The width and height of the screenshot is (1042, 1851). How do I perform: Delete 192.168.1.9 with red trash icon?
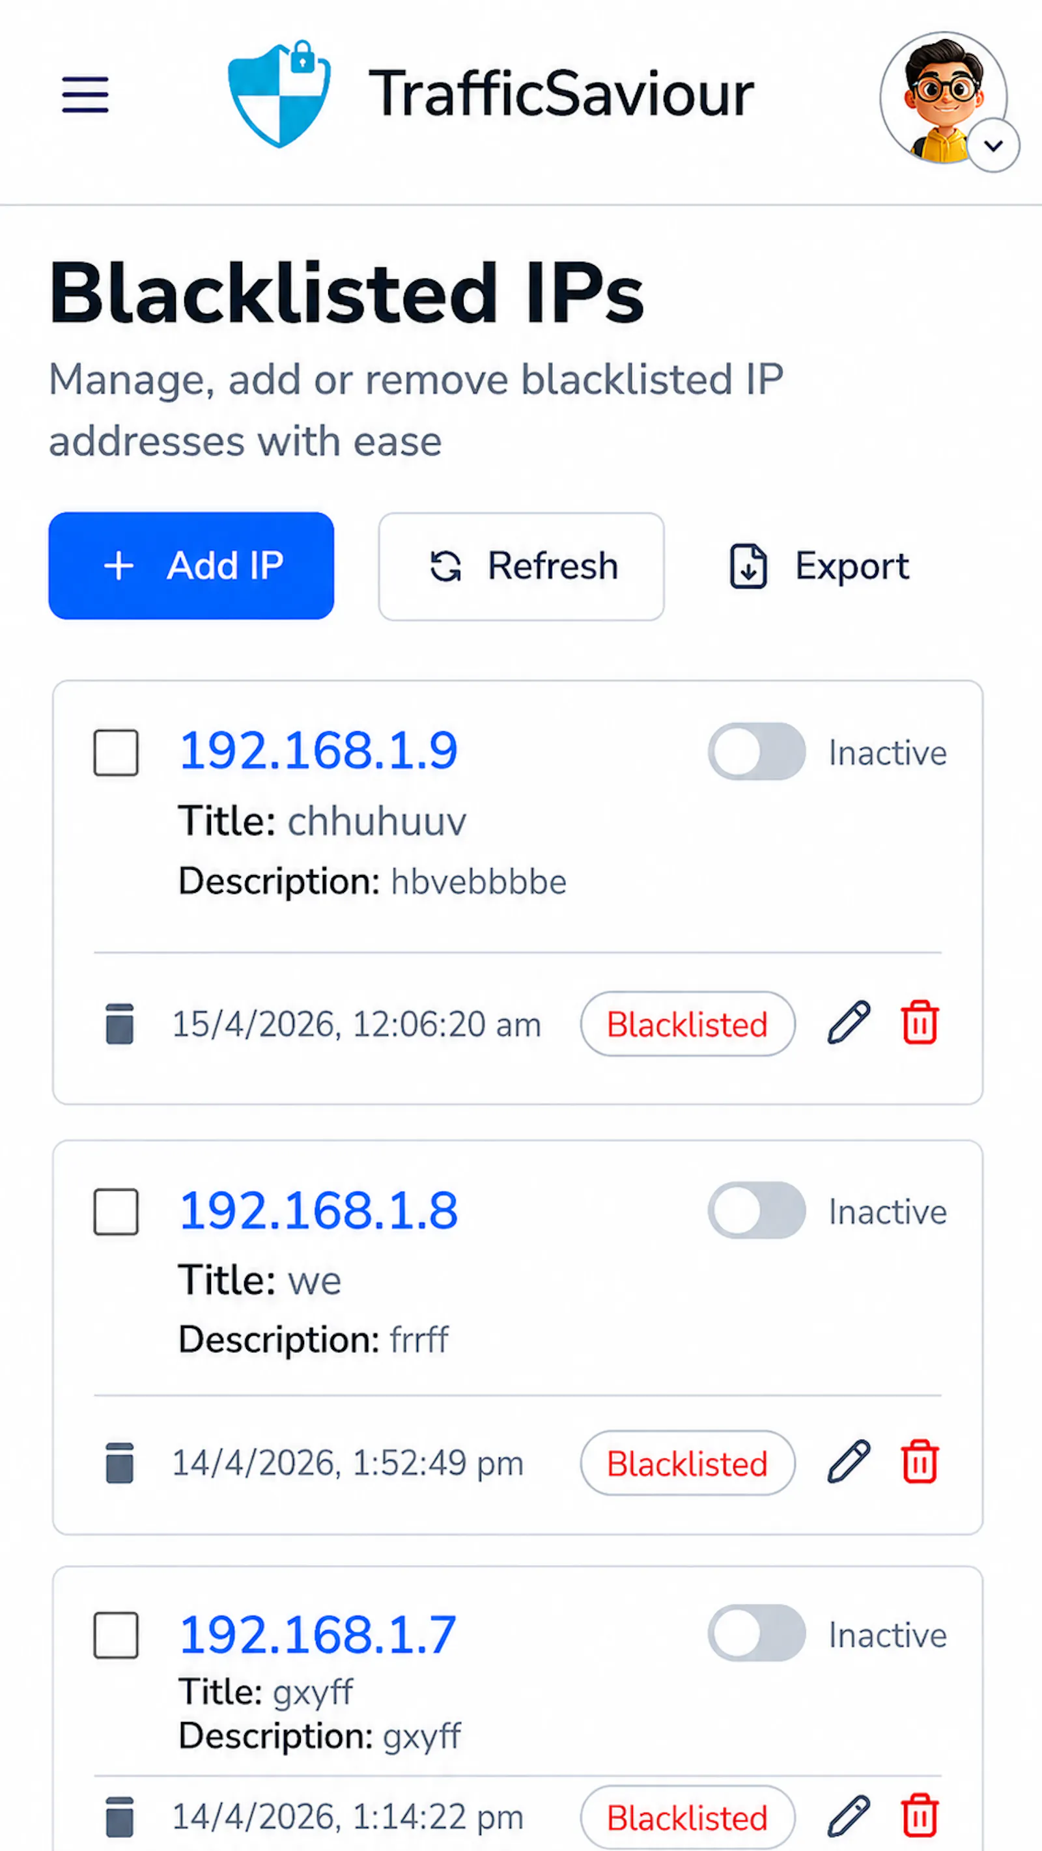920,1022
